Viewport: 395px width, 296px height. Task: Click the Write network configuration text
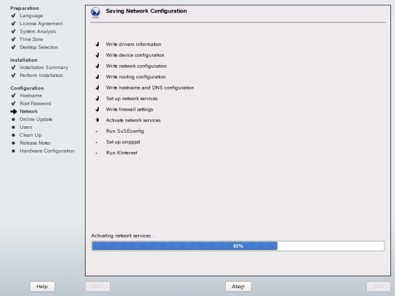pyautogui.click(x=136, y=66)
